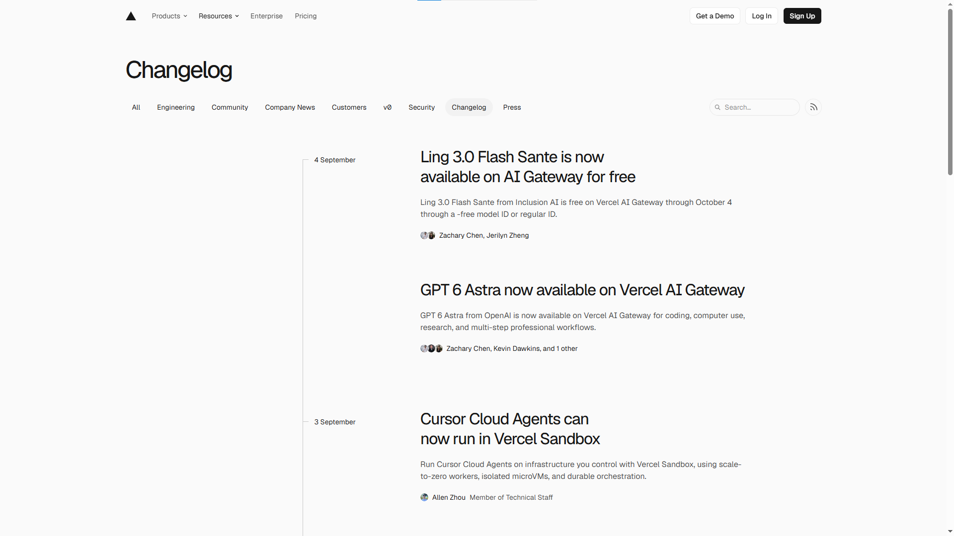Select the v0 filter tab
The height and width of the screenshot is (536, 954).
coord(388,107)
